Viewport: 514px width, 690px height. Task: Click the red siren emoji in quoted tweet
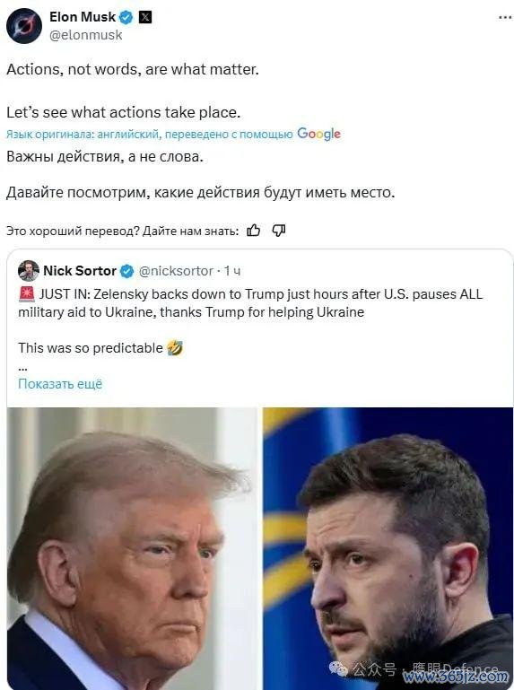tap(26, 293)
